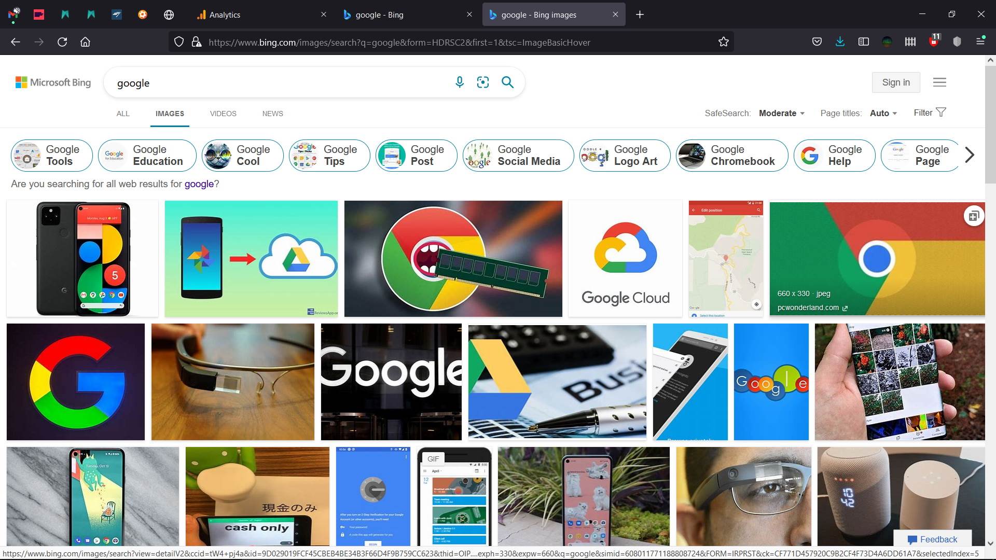Image resolution: width=996 pixels, height=560 pixels.
Task: Click the Sign in button
Action: (x=896, y=82)
